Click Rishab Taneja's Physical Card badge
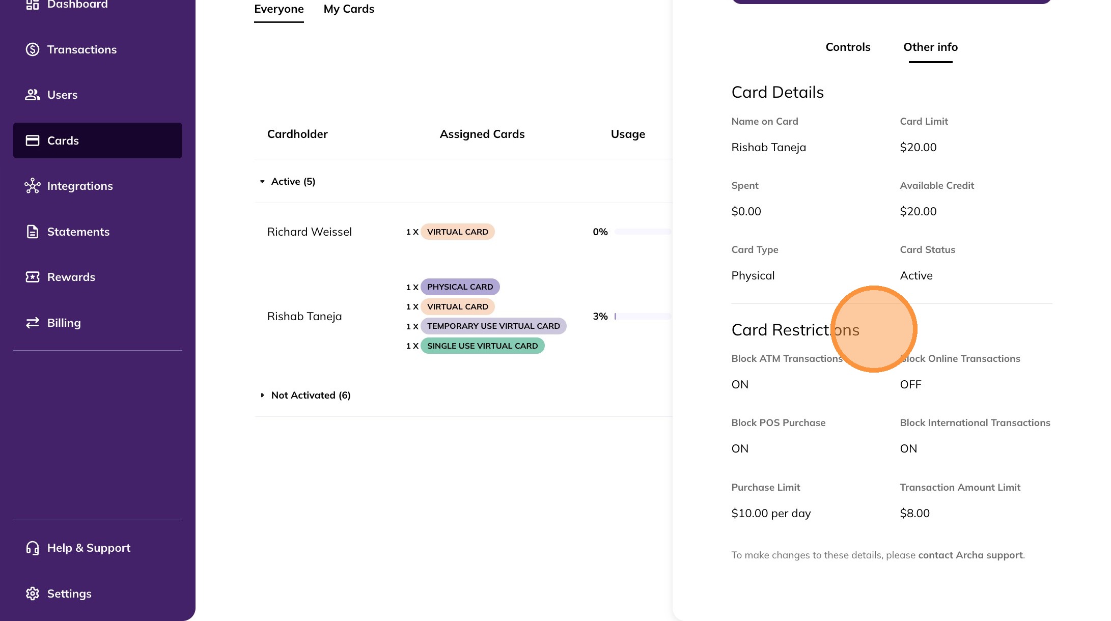This screenshot has height=621, width=1111. click(x=460, y=287)
